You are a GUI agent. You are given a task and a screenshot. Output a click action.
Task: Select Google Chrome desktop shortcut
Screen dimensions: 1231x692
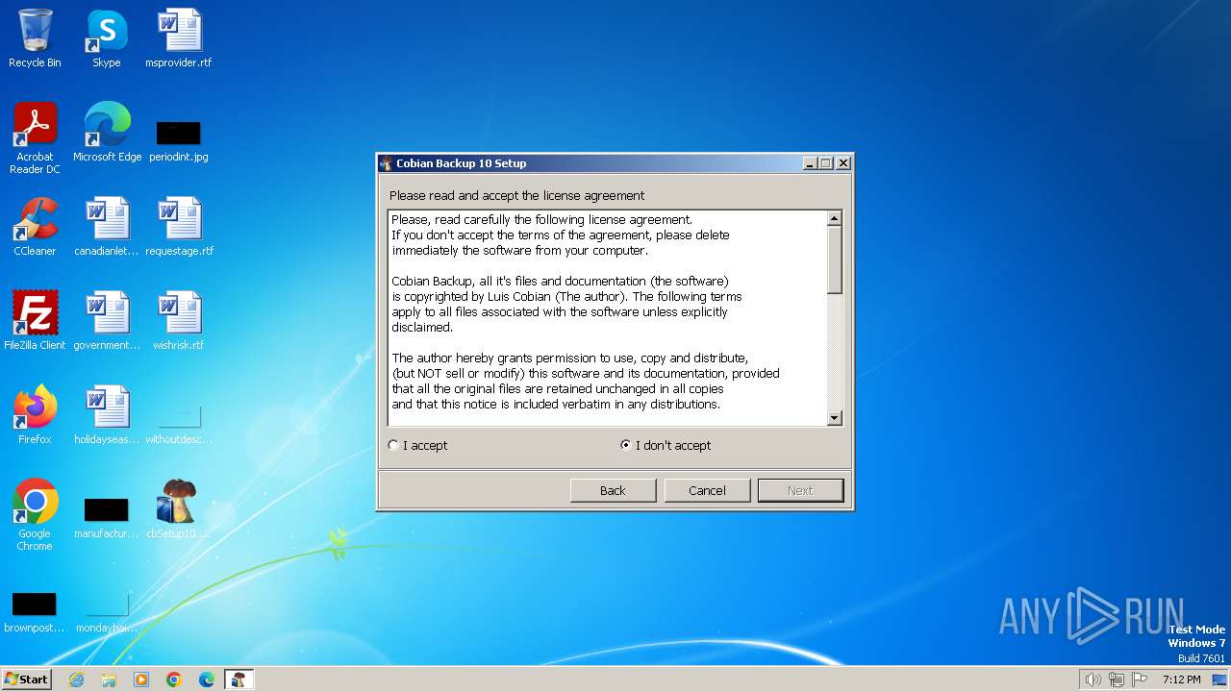click(x=35, y=515)
